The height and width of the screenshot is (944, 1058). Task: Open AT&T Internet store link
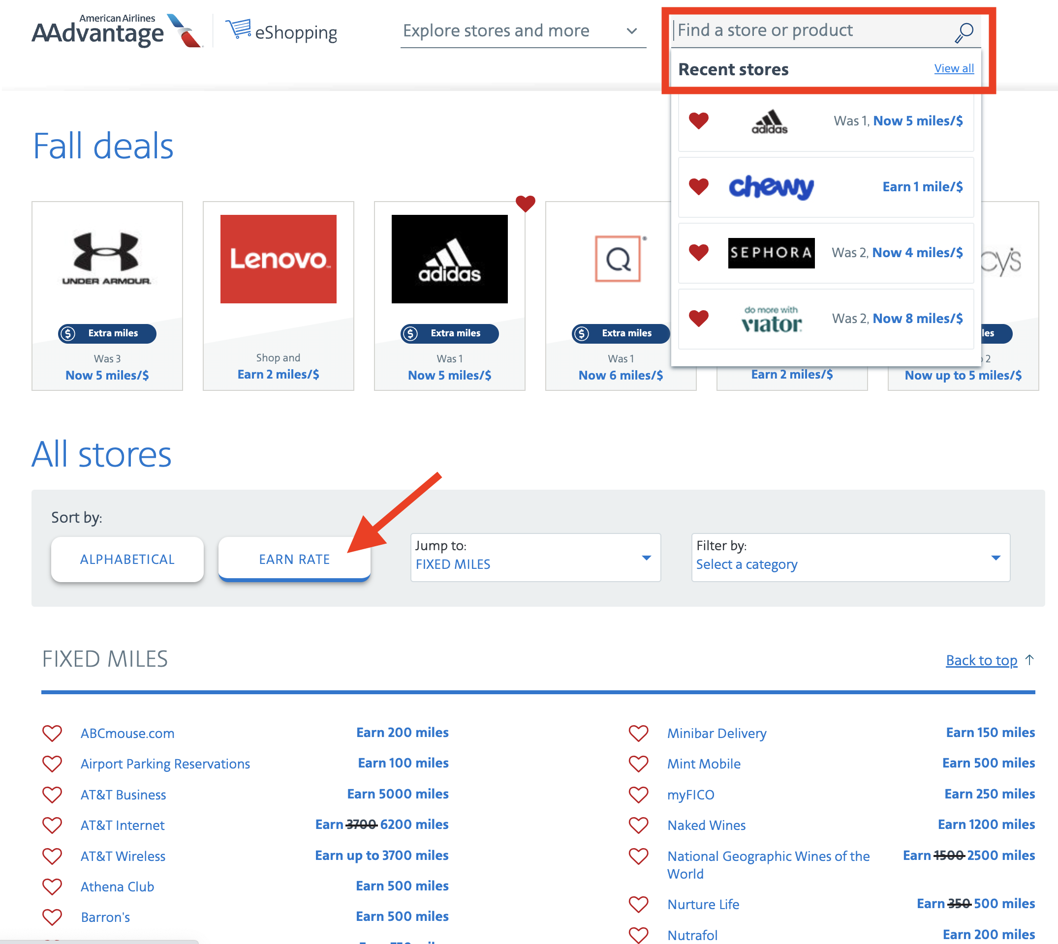[123, 826]
